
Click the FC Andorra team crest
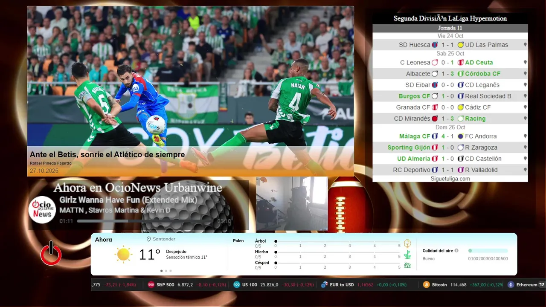[x=460, y=136]
